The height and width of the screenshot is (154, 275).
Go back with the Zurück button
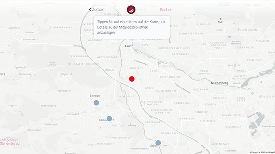pos(96,10)
